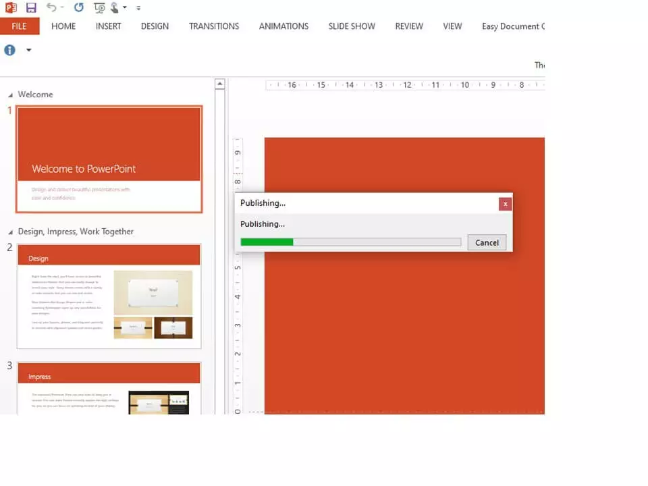Switch to the SLIDE SHOW tab
This screenshot has height=486, width=648.
coord(352,26)
